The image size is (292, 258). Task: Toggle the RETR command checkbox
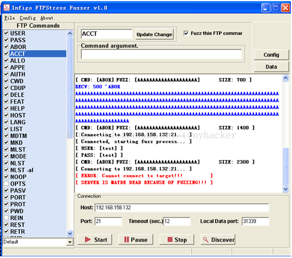click(x=7, y=232)
